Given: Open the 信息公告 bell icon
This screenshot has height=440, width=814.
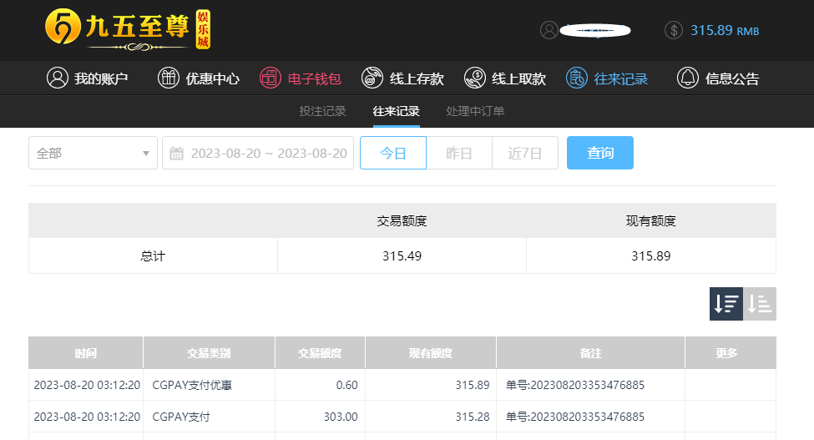Looking at the screenshot, I should point(688,78).
